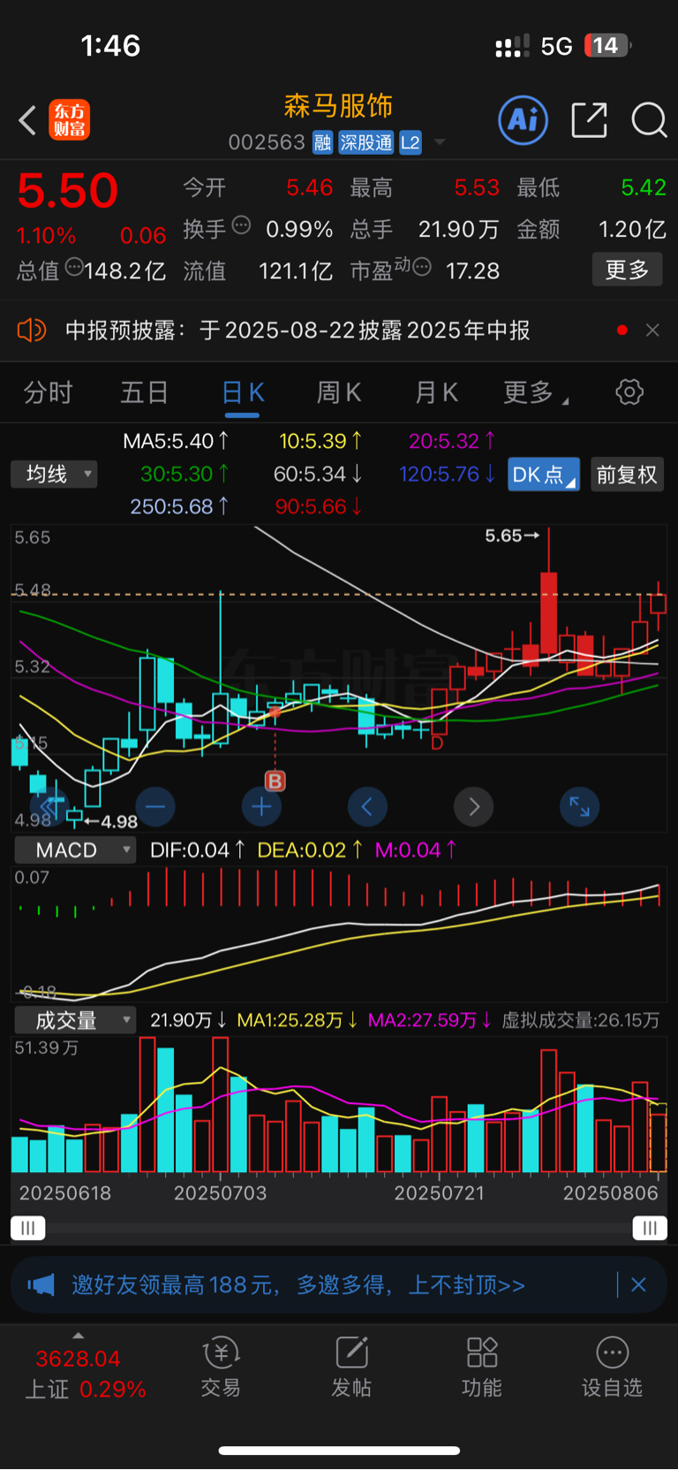Tap the 深股通 badge

[x=366, y=142]
